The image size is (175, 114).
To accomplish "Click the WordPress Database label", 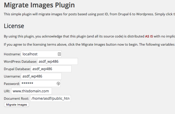I will click(x=20, y=61).
